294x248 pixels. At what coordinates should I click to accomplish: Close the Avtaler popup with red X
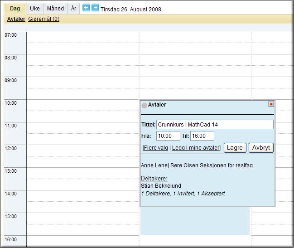pyautogui.click(x=271, y=104)
